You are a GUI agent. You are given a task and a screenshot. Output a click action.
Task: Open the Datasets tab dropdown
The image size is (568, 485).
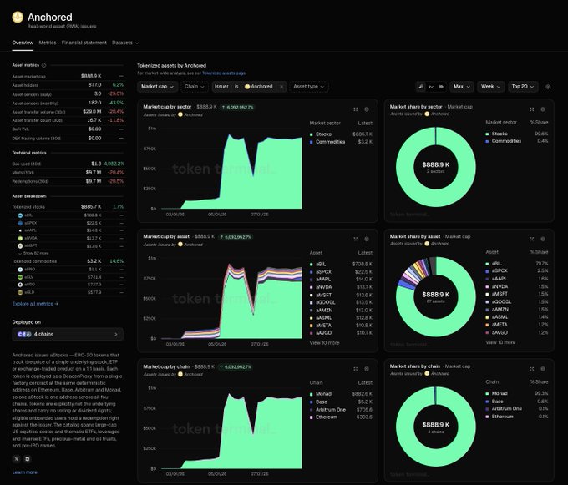point(125,43)
